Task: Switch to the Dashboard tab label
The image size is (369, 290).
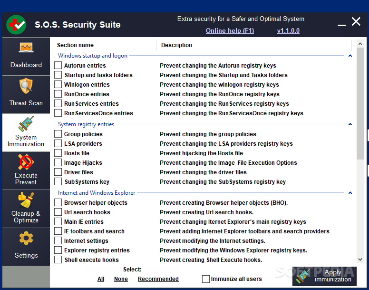Action: 26,65
